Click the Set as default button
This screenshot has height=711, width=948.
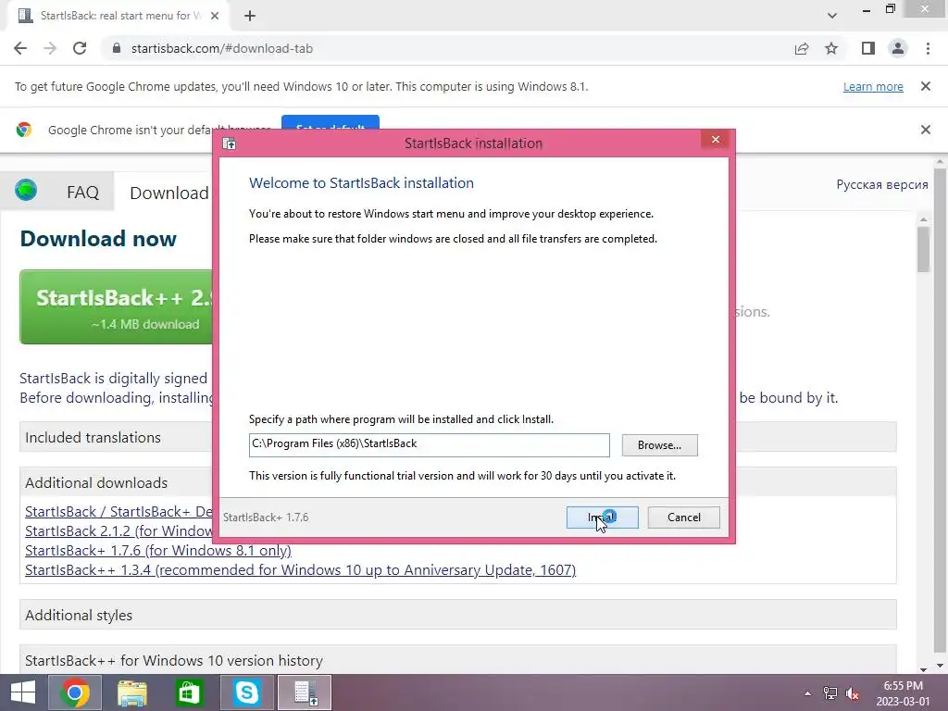pyautogui.click(x=331, y=123)
